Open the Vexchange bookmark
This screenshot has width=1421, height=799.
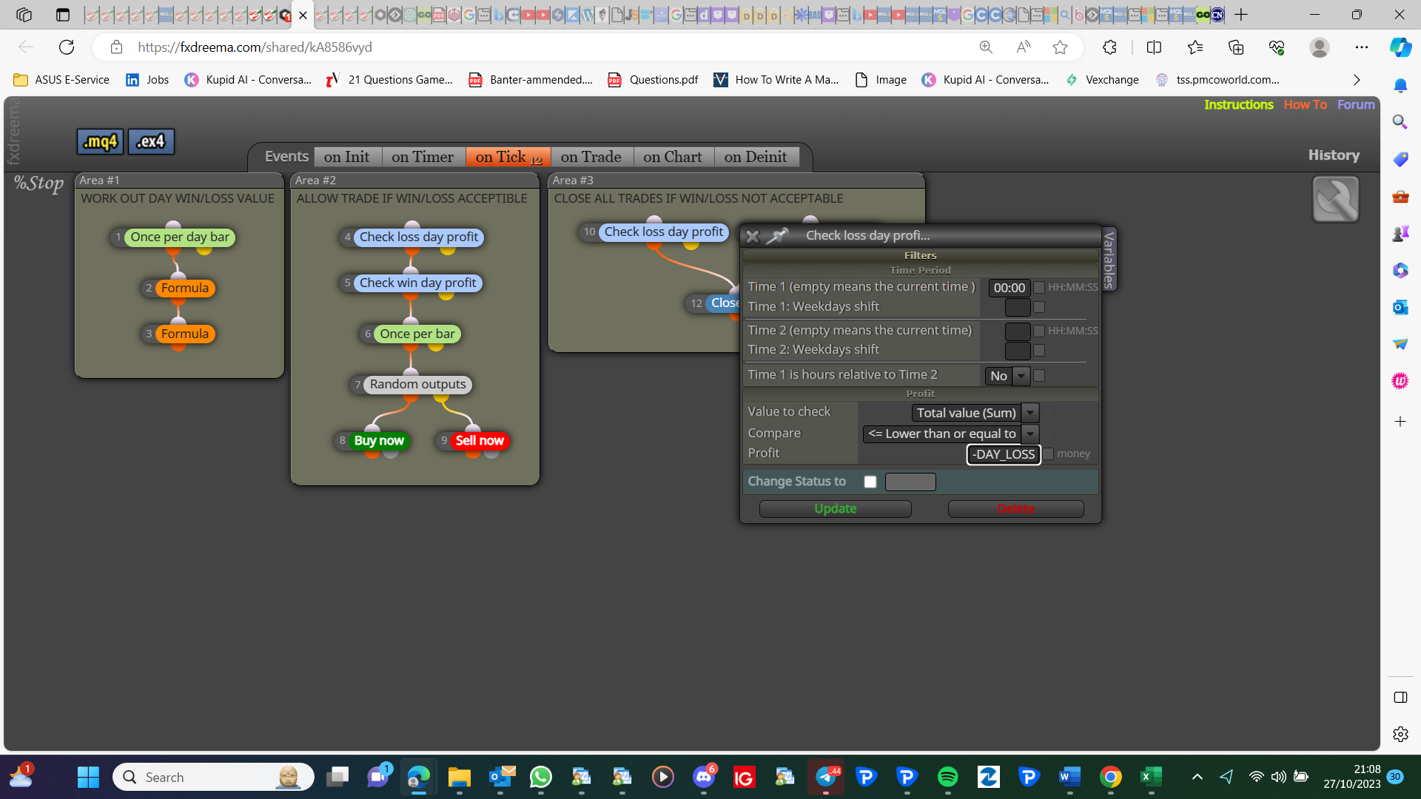(1102, 80)
